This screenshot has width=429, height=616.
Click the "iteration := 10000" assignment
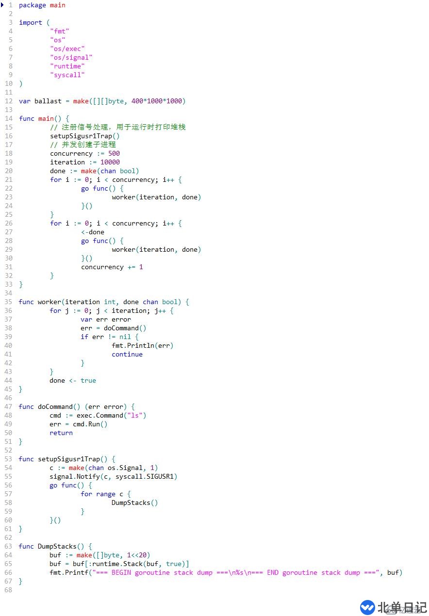tap(84, 162)
